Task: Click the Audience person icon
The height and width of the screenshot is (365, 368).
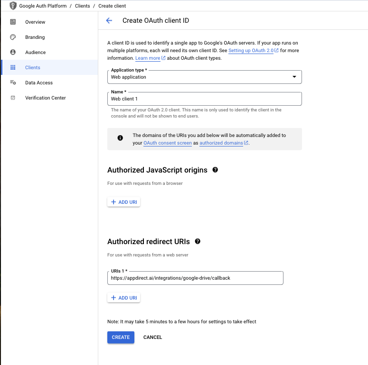Action: coord(13,52)
